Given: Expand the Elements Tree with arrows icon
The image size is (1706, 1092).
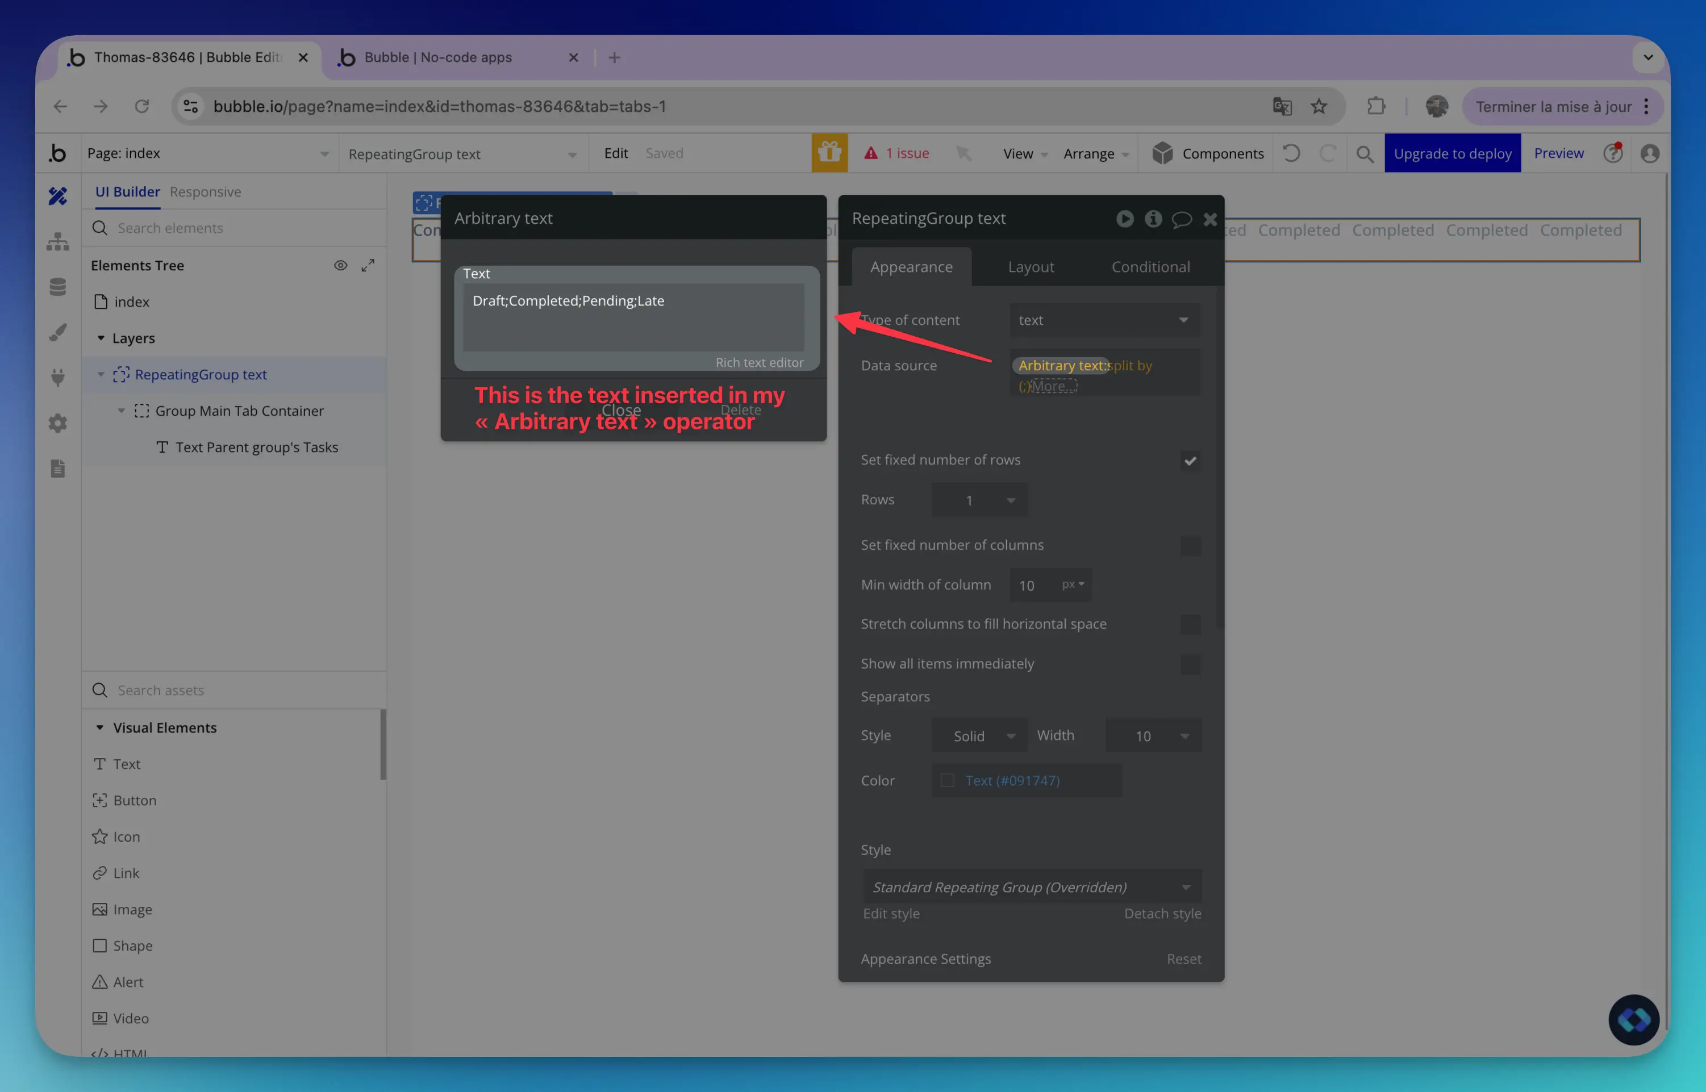Looking at the screenshot, I should 368,265.
